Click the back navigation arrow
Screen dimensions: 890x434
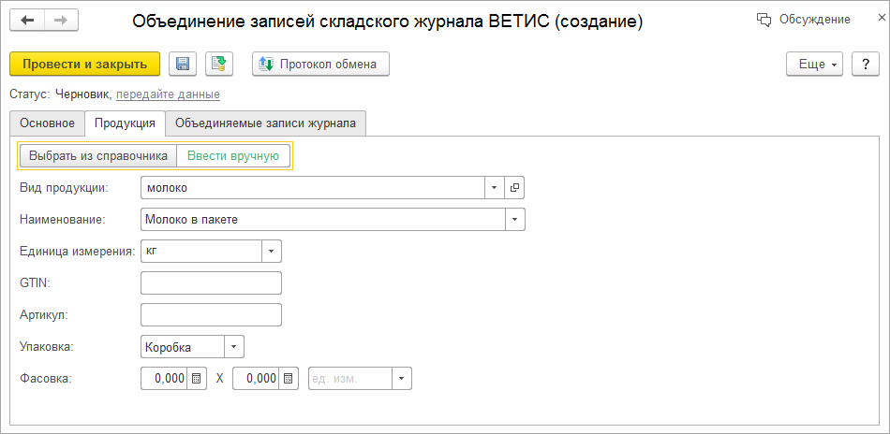click(x=27, y=20)
